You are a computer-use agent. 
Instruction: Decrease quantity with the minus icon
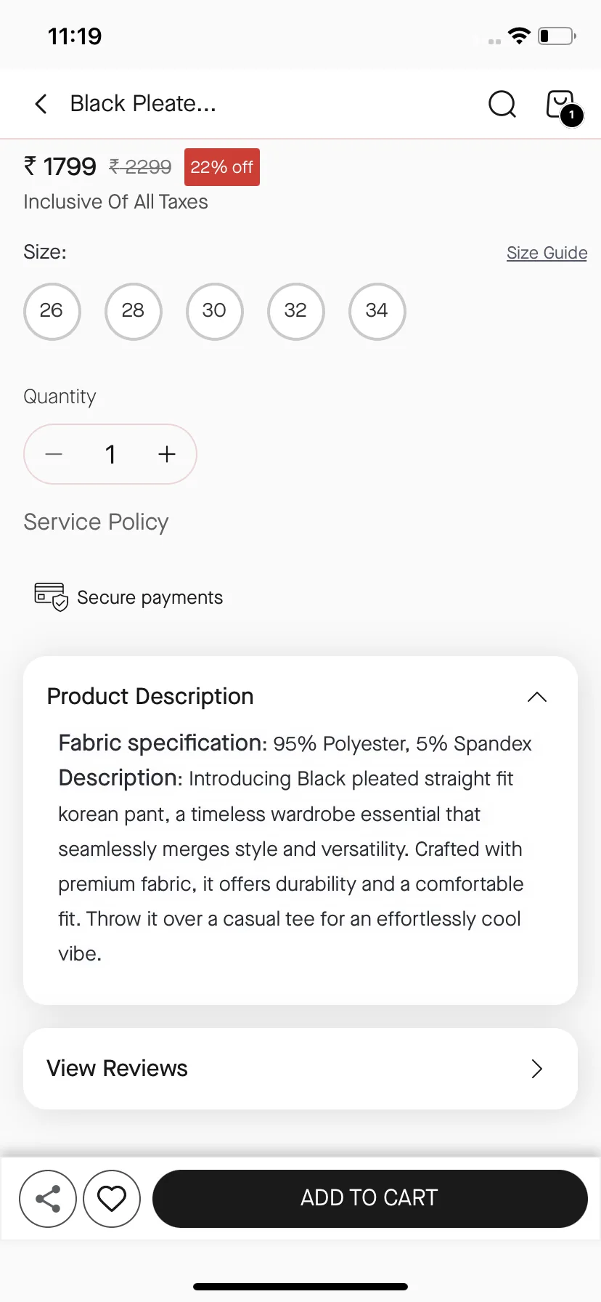(54, 454)
